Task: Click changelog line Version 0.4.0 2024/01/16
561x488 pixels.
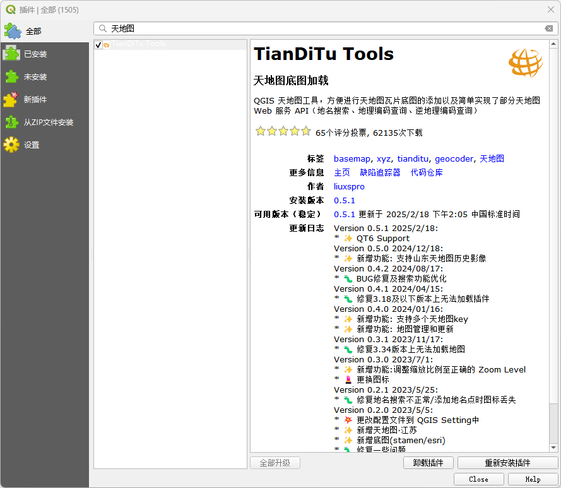Action: 388,309
